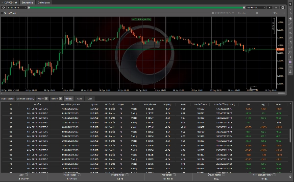Sort history table by Množství column
This screenshot has width=294, height=182.
[x=109, y=104]
